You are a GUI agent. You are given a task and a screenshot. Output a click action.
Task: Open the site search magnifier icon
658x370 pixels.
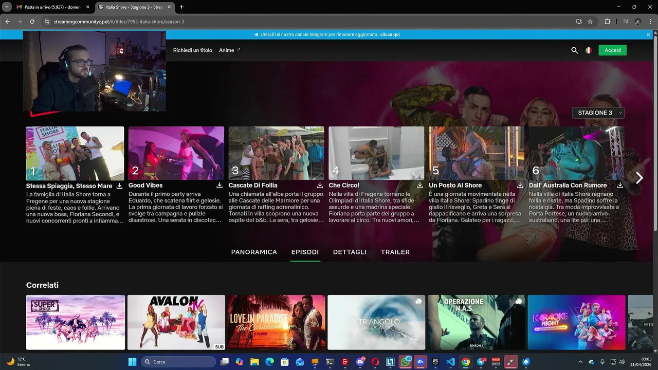pos(575,50)
